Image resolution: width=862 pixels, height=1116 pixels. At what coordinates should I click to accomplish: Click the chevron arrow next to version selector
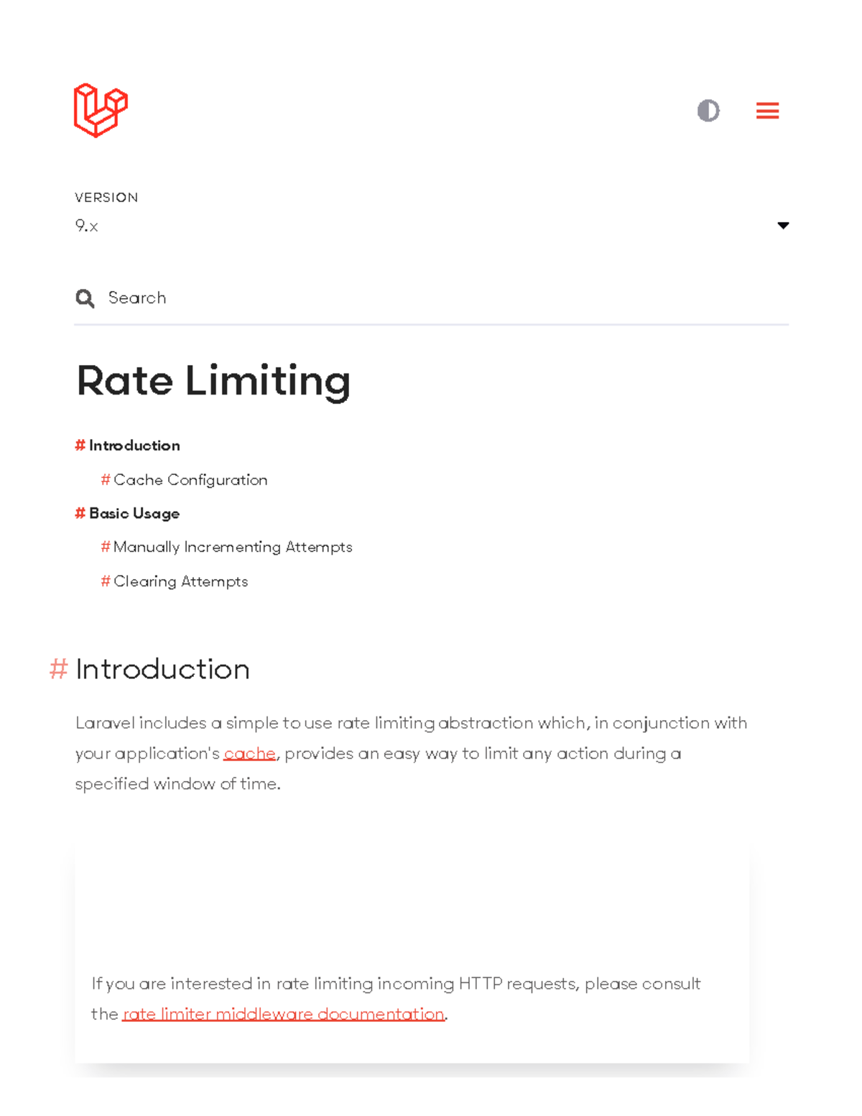783,226
